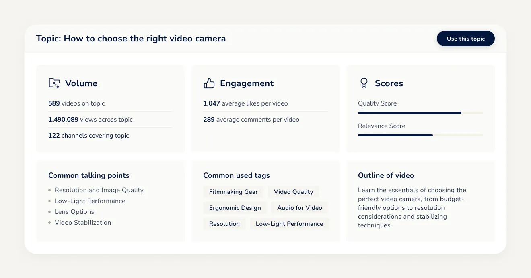Viewport: 531px width, 278px height.
Task: Click the 289 average comments stat
Action: tap(251, 120)
